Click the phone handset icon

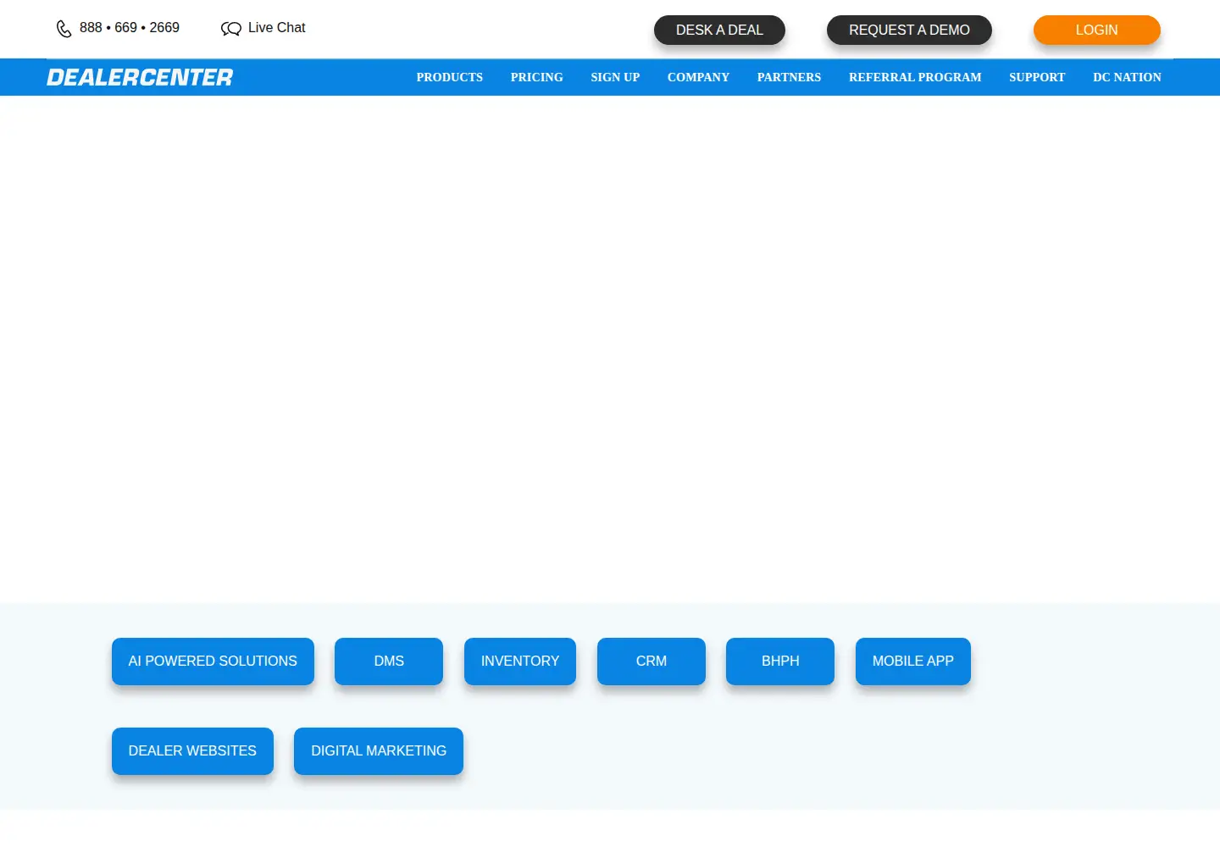coord(64,29)
